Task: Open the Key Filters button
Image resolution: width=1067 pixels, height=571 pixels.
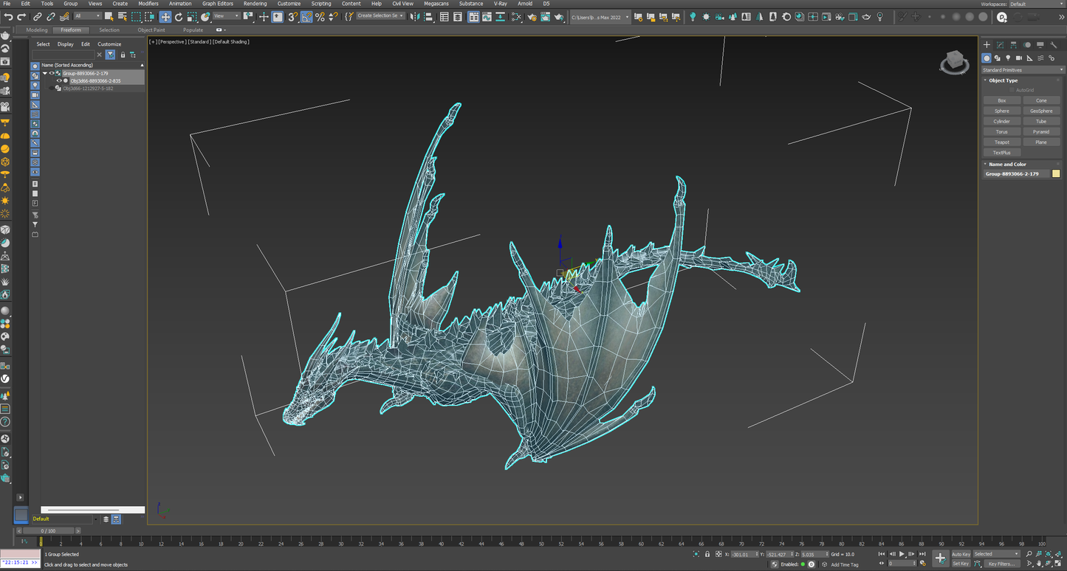Action: point(1002,564)
